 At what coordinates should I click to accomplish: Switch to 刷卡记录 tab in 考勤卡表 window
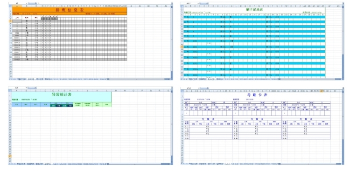click(x=211, y=164)
